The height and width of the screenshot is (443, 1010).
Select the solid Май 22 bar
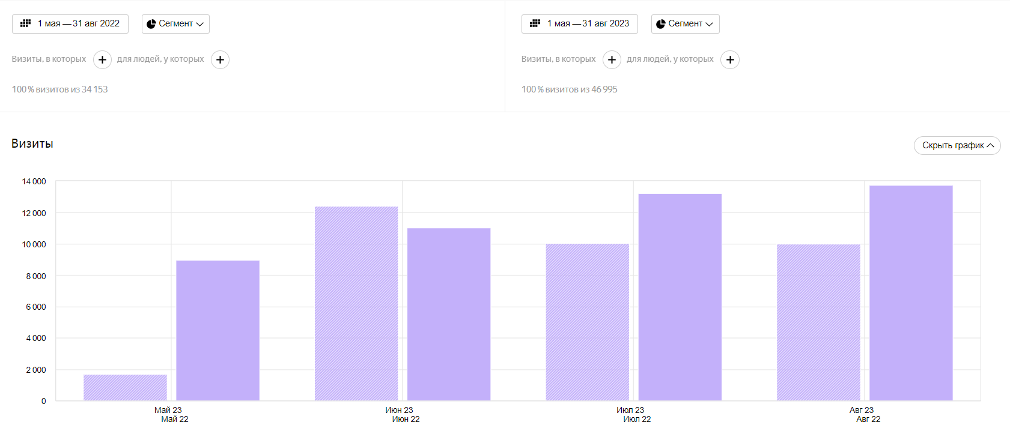tap(218, 331)
